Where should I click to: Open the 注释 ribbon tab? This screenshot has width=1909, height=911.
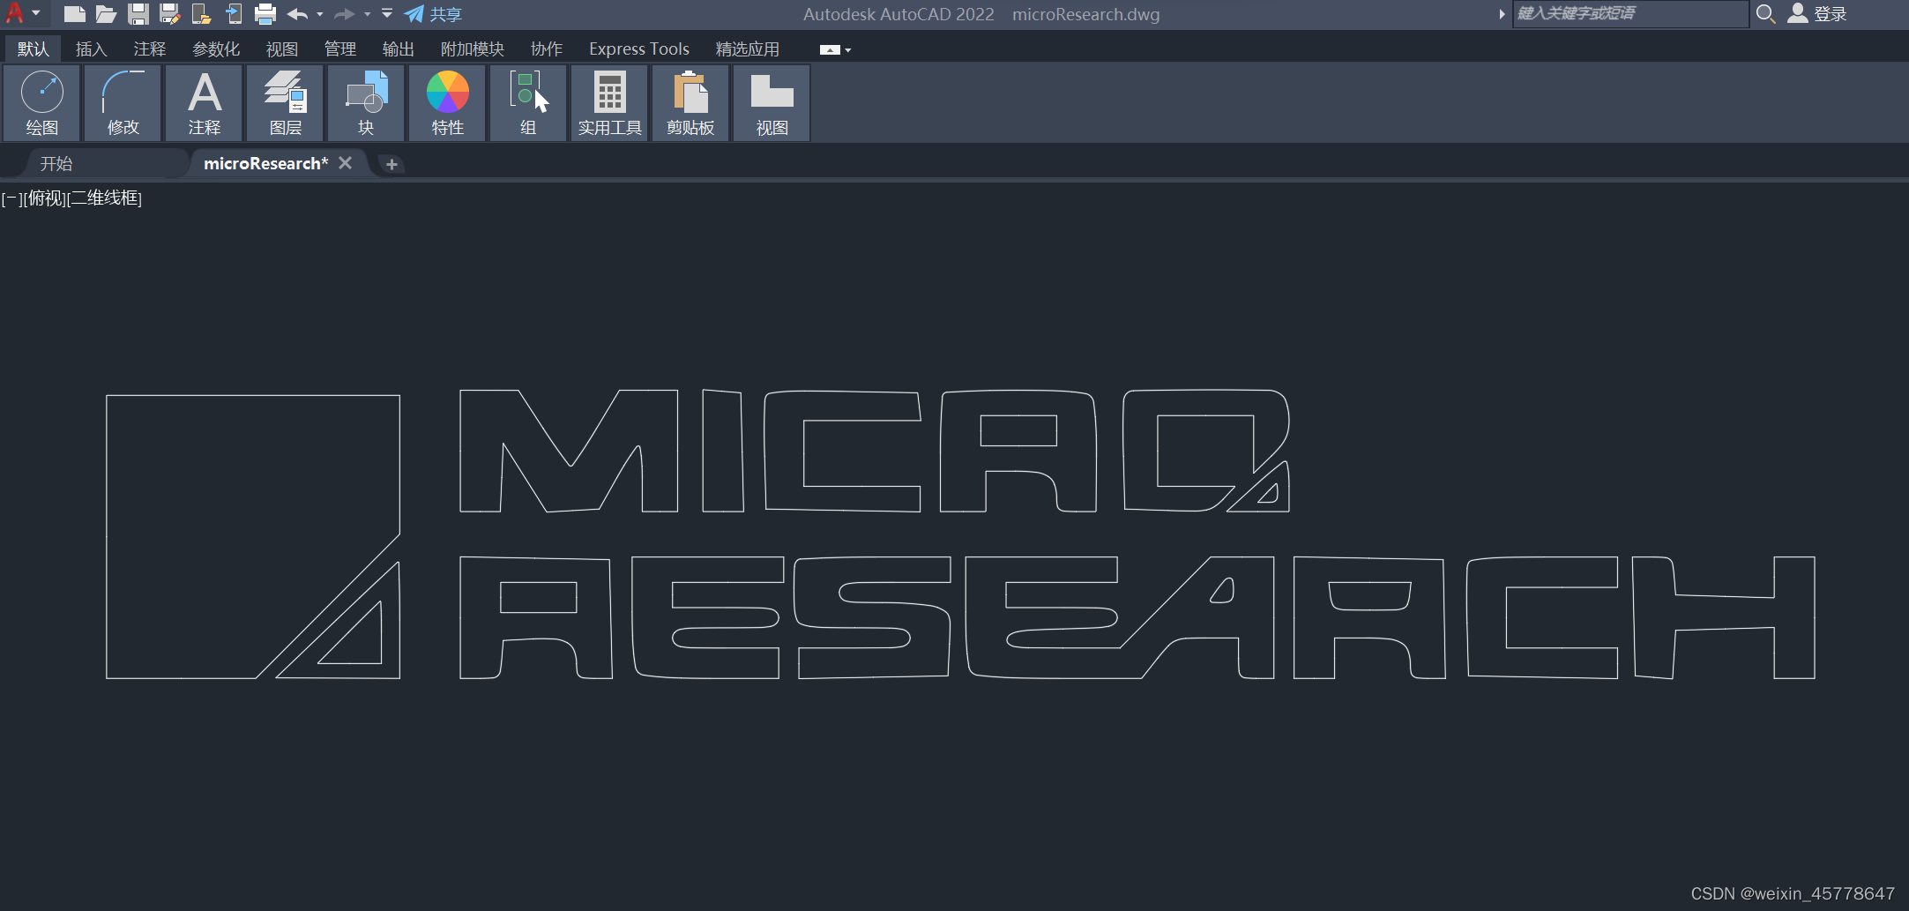(150, 49)
